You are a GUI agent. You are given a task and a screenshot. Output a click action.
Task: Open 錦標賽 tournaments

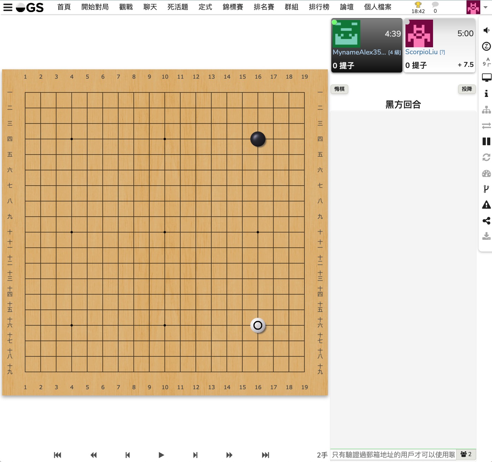pyautogui.click(x=233, y=7)
